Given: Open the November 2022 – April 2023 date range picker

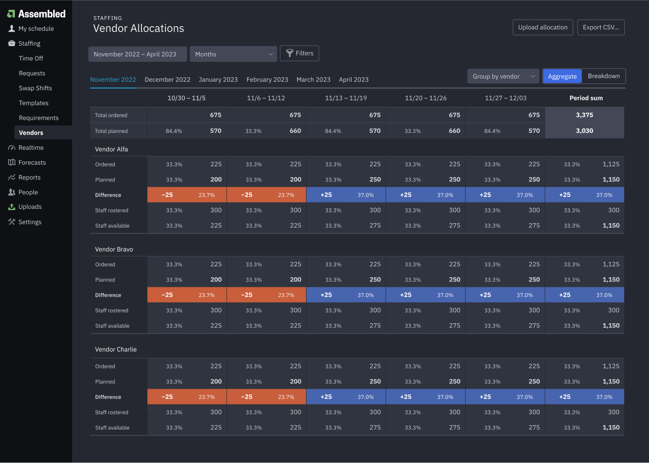Looking at the screenshot, I should click(137, 54).
